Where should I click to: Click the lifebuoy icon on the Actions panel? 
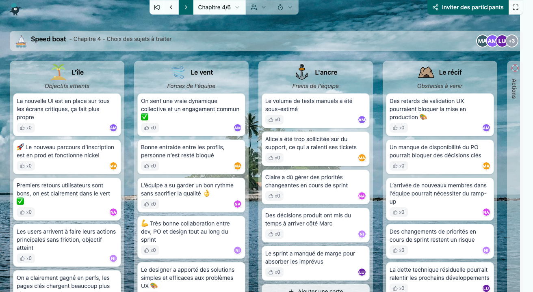pyautogui.click(x=514, y=69)
